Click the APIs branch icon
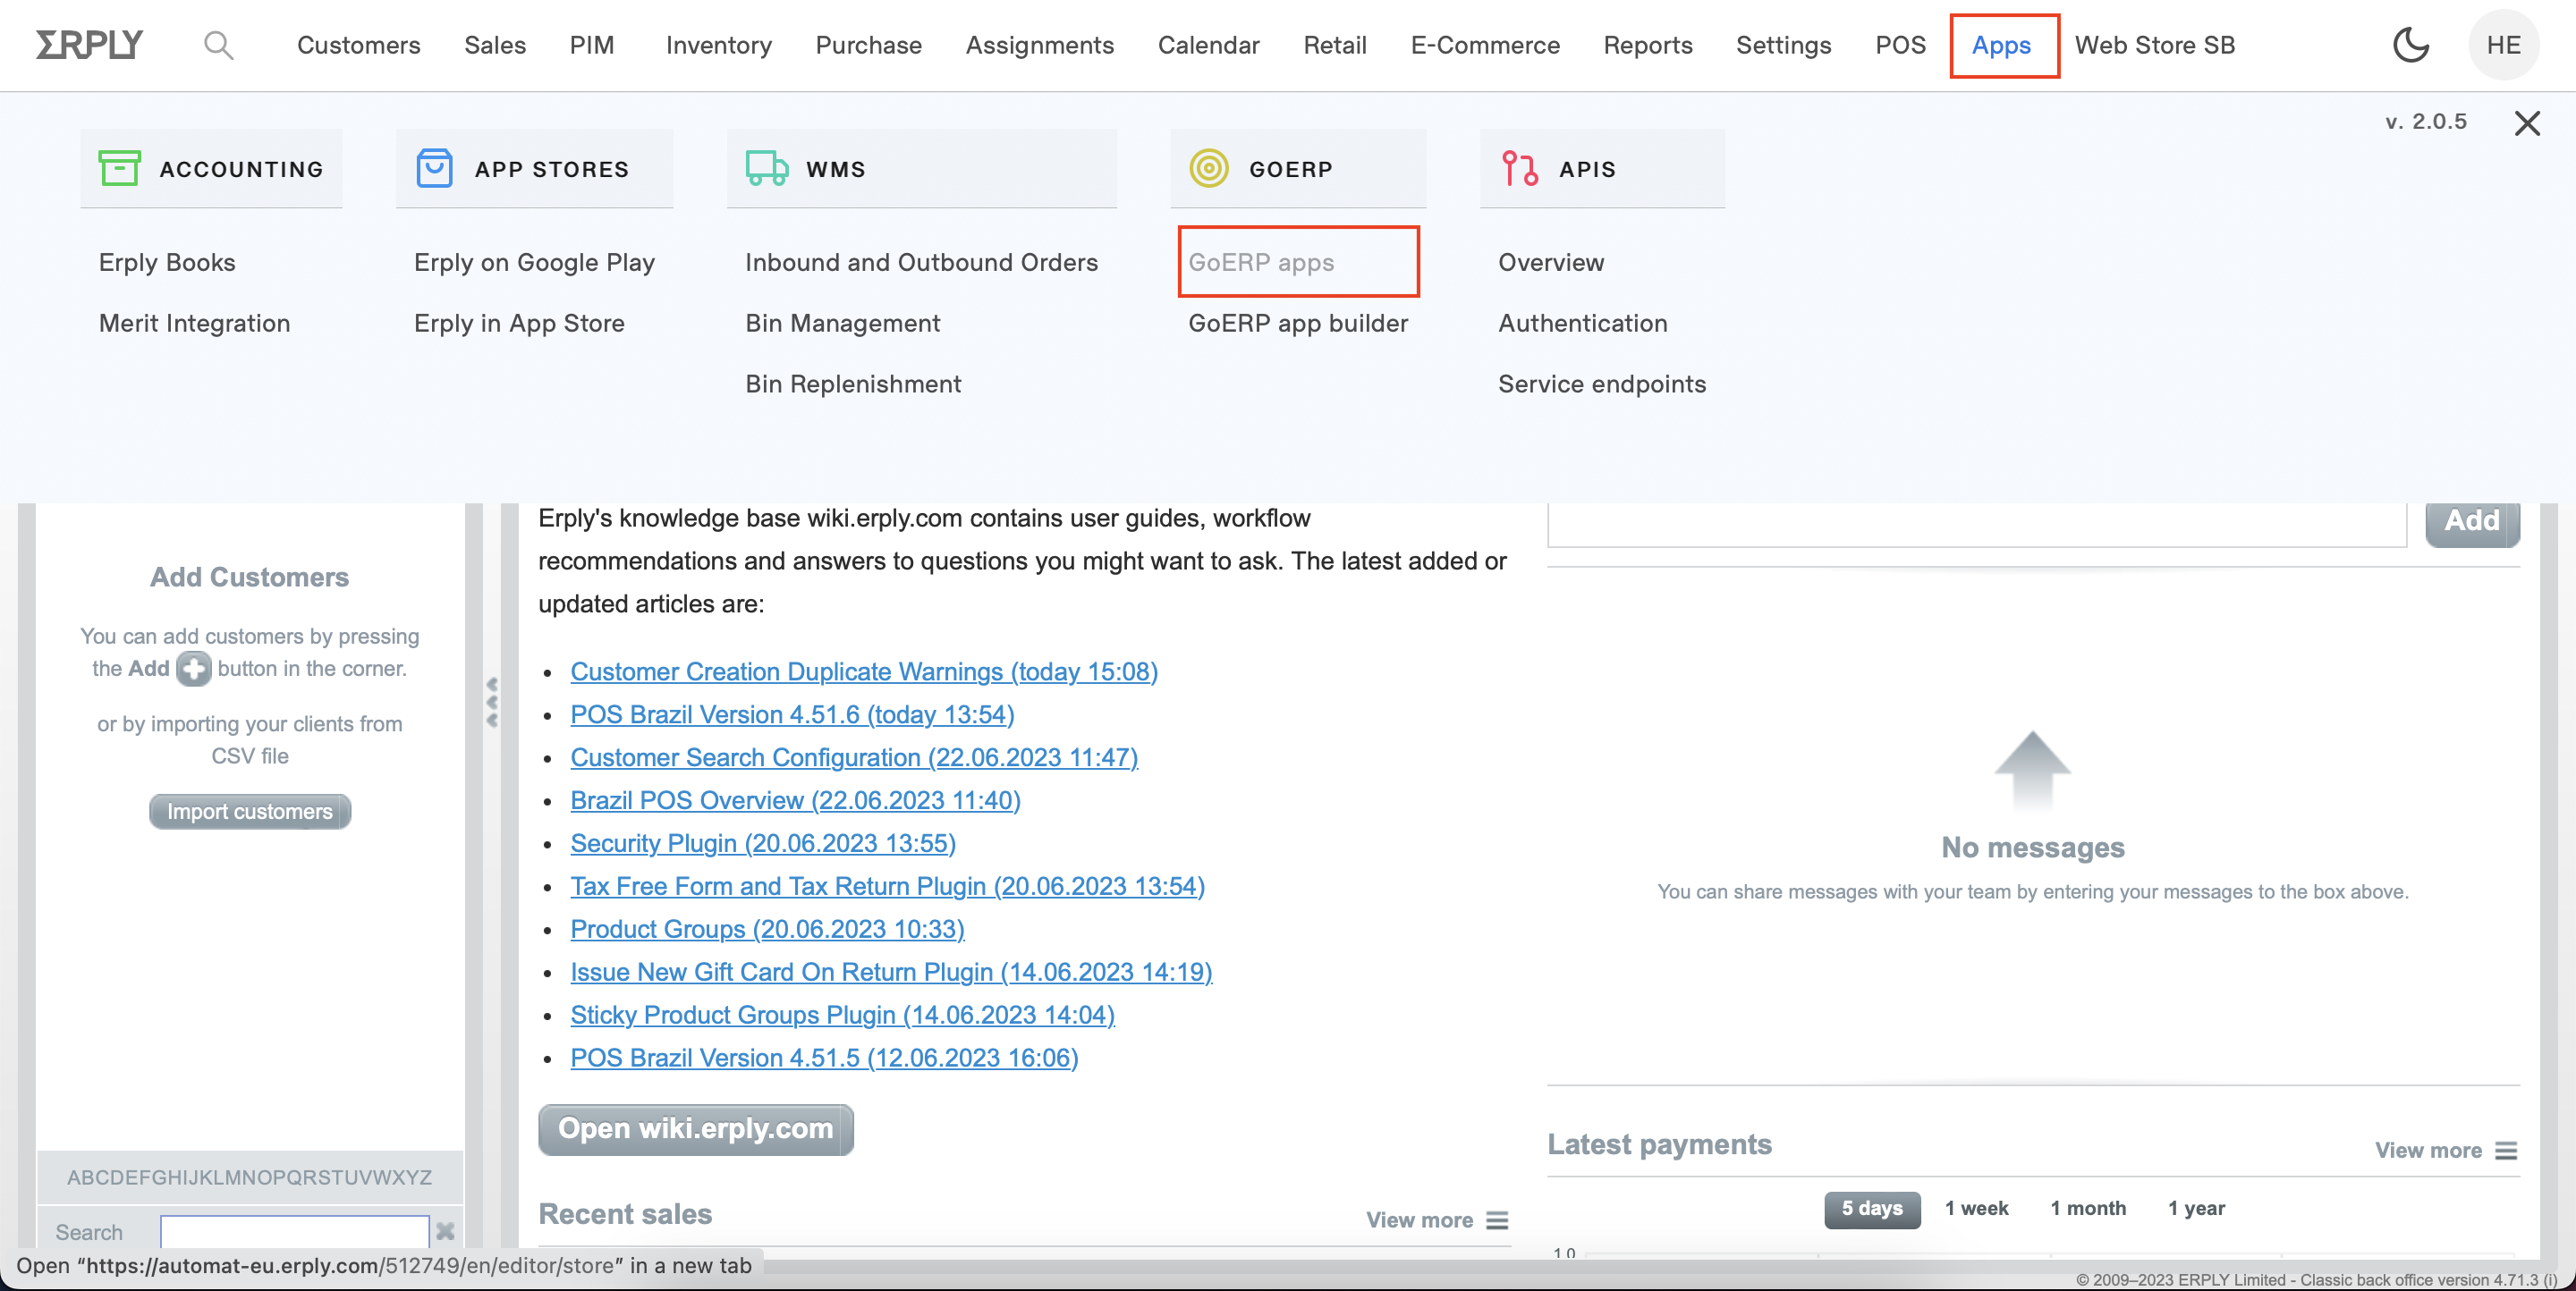2576x1291 pixels. [1520, 168]
